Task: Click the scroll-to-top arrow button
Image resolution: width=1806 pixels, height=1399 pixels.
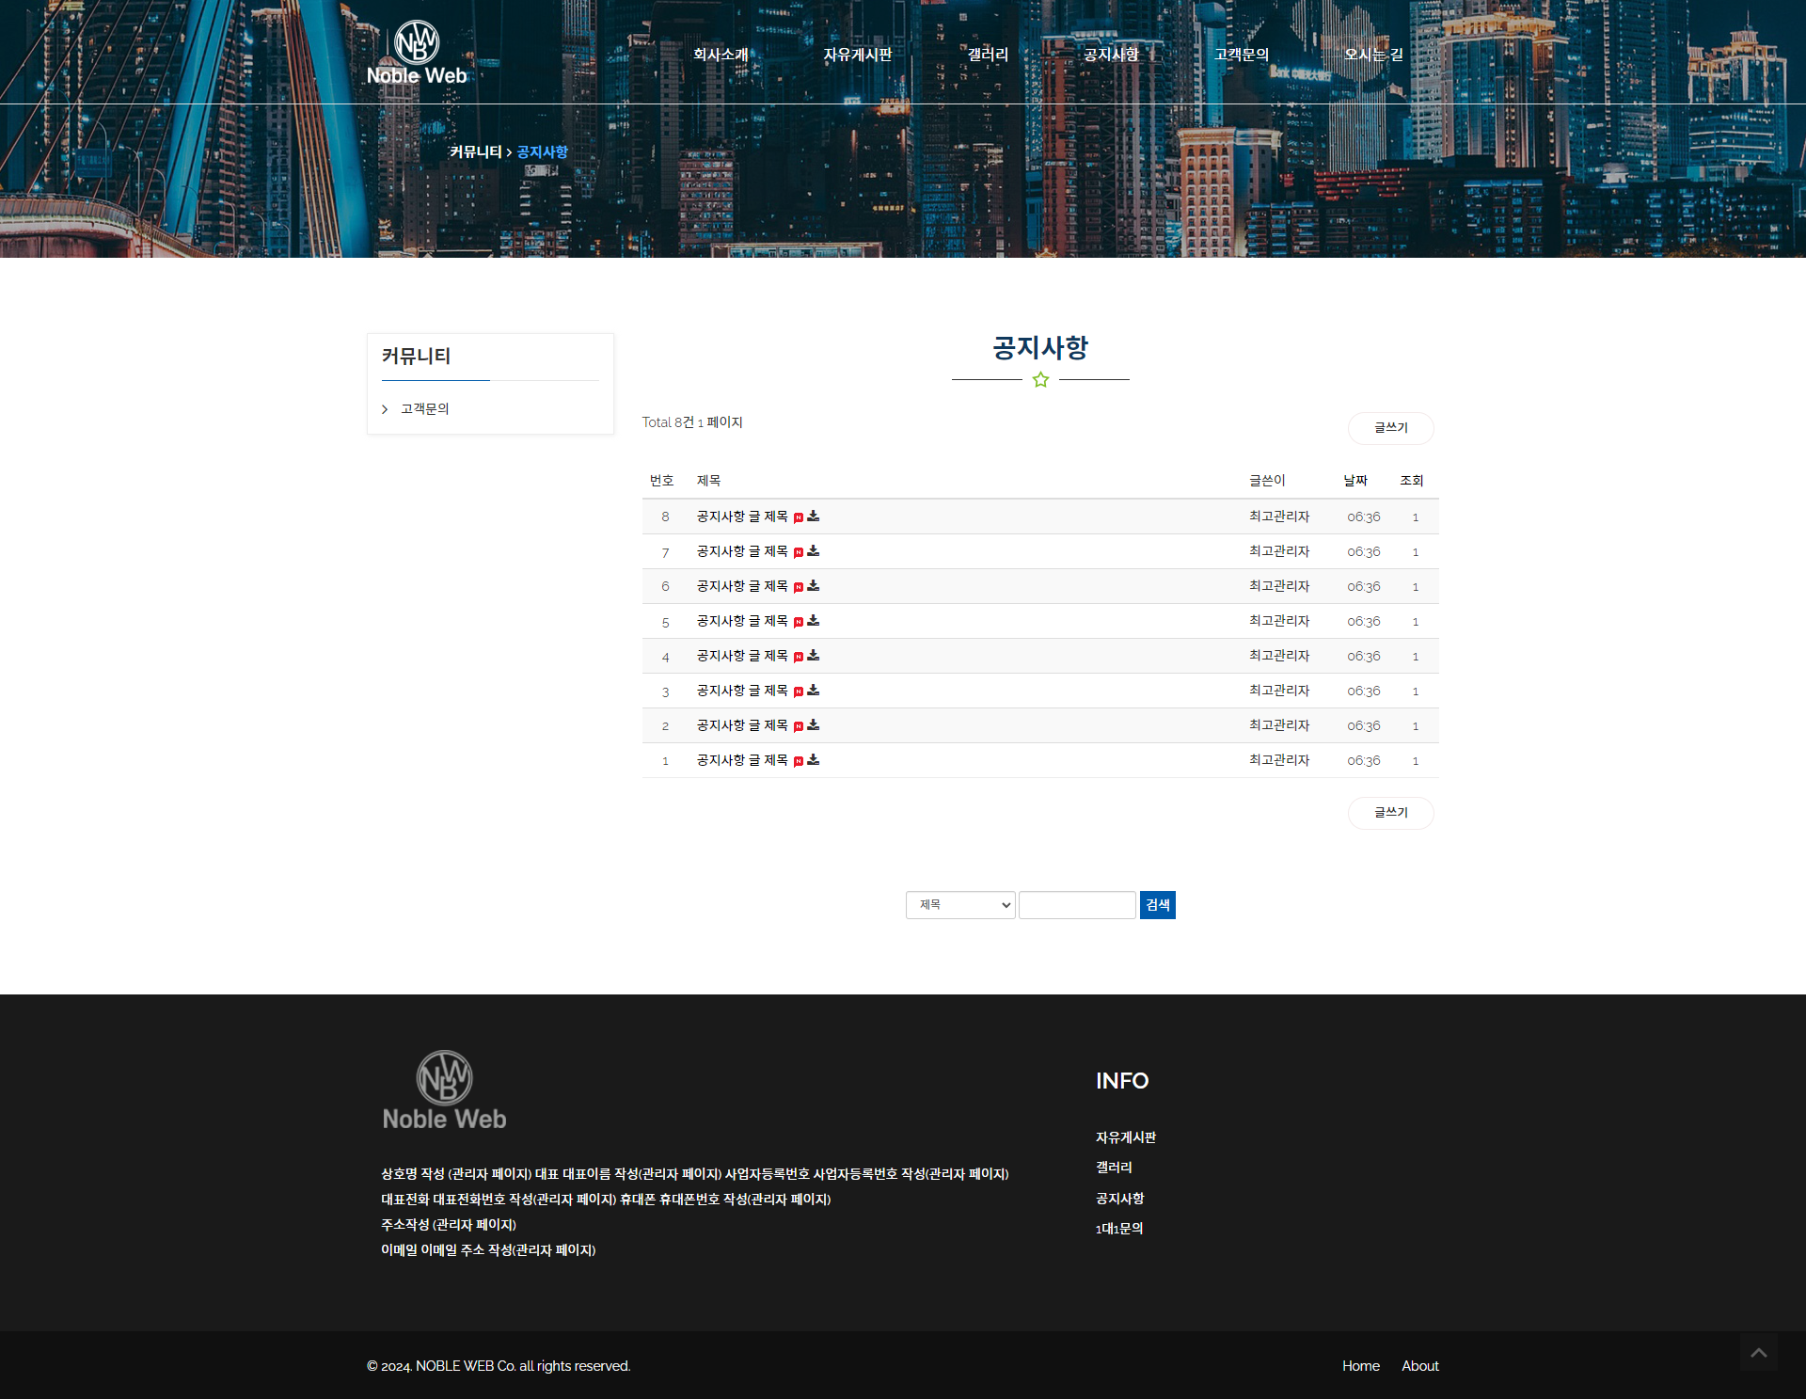Action: point(1758,1353)
